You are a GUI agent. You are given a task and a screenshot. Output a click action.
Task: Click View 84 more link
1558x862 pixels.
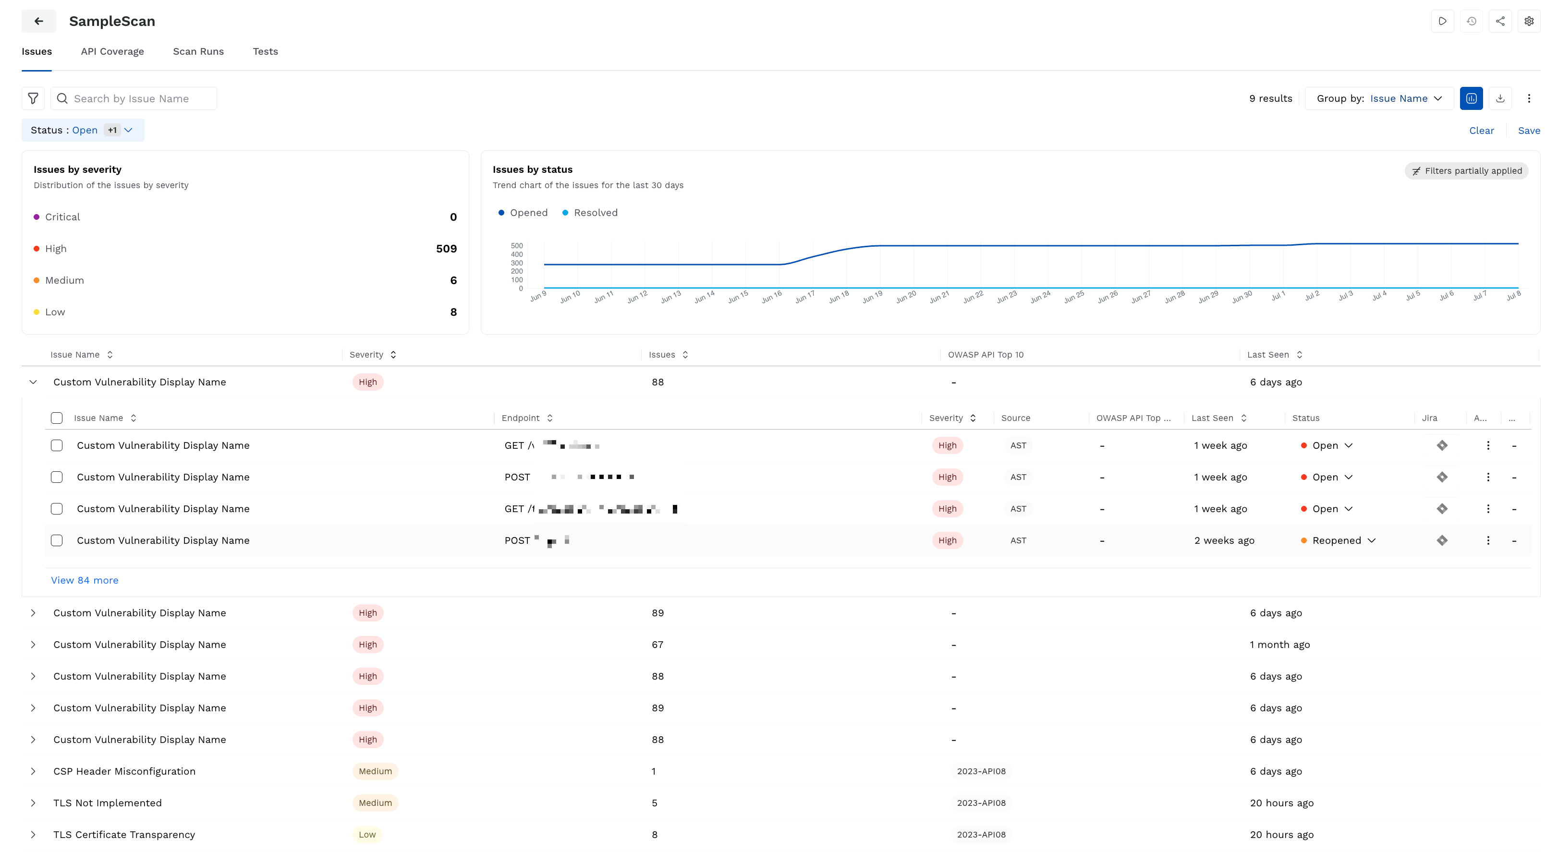click(x=85, y=580)
